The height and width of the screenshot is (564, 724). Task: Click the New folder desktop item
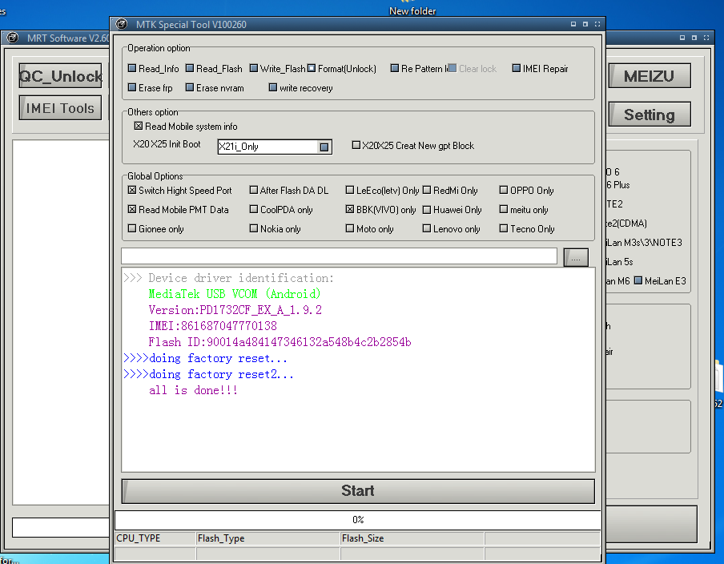click(x=412, y=10)
